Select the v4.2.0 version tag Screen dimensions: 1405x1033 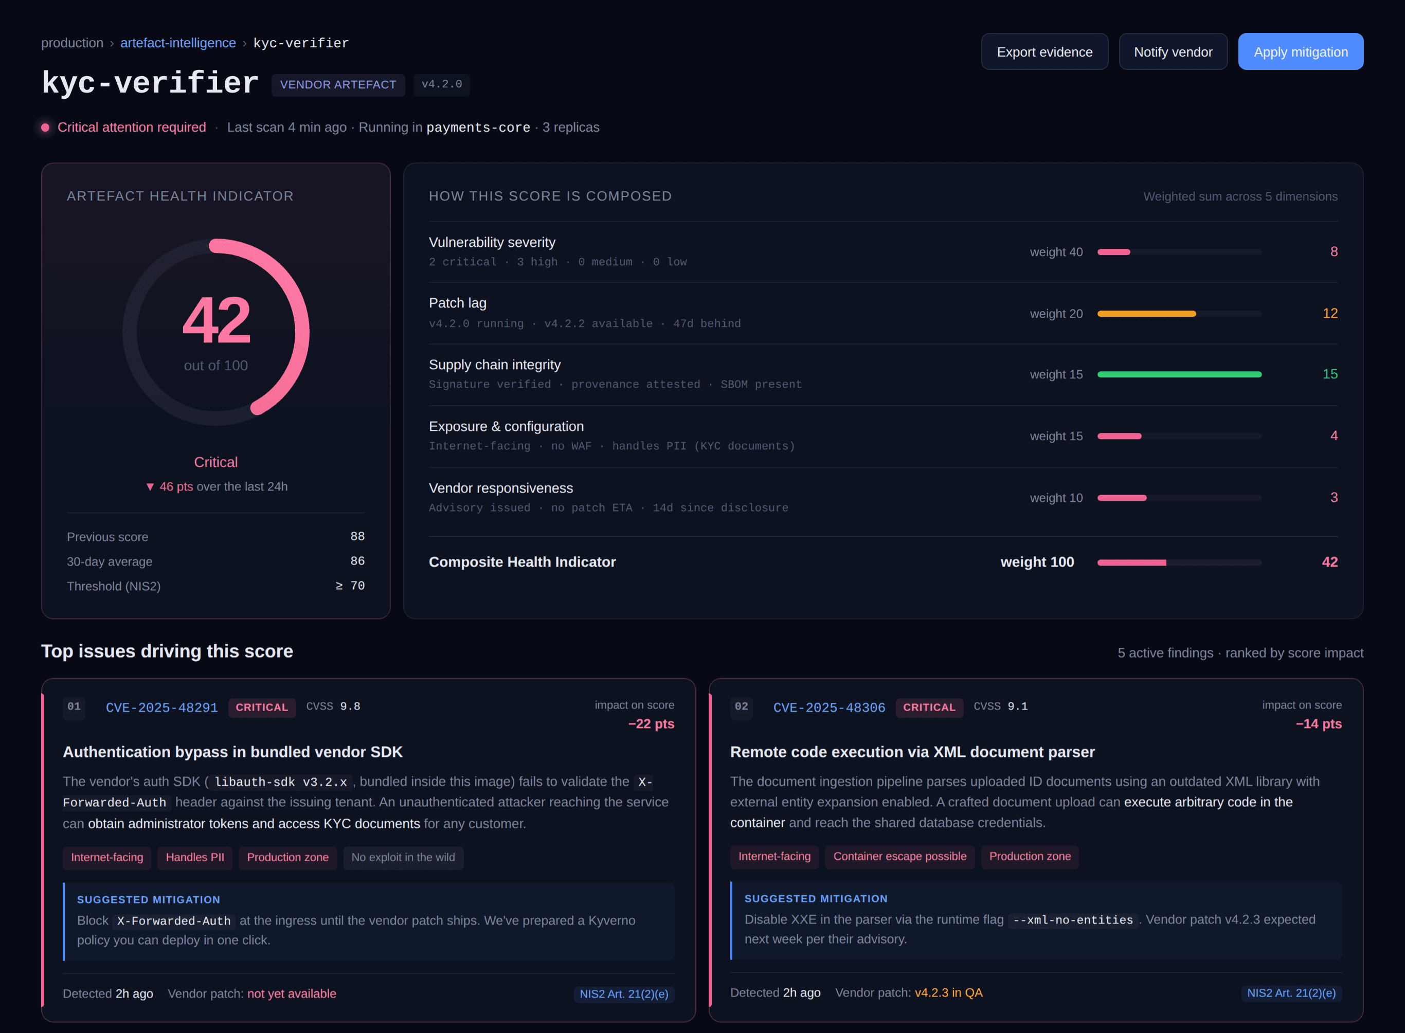pyautogui.click(x=441, y=84)
